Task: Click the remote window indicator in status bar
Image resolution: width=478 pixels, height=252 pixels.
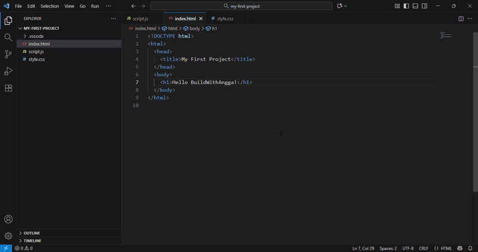Action: [x=6, y=248]
